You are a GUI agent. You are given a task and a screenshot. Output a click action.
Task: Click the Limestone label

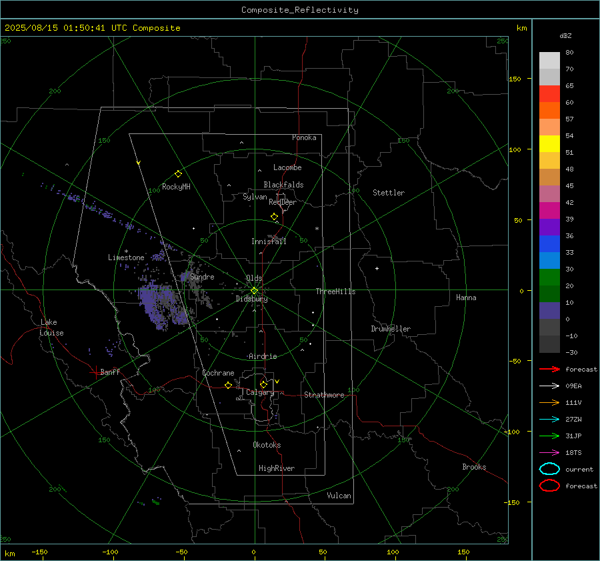[x=126, y=257]
